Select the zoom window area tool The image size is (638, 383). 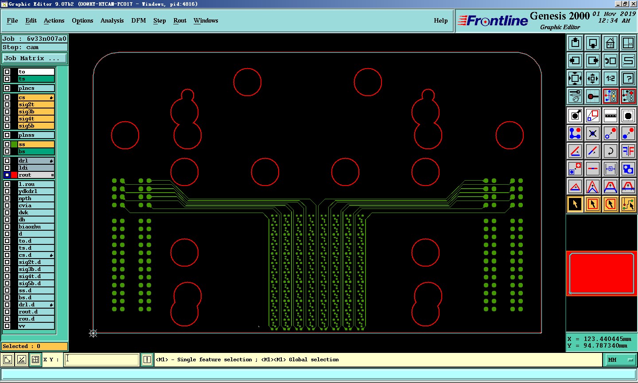tap(593, 116)
